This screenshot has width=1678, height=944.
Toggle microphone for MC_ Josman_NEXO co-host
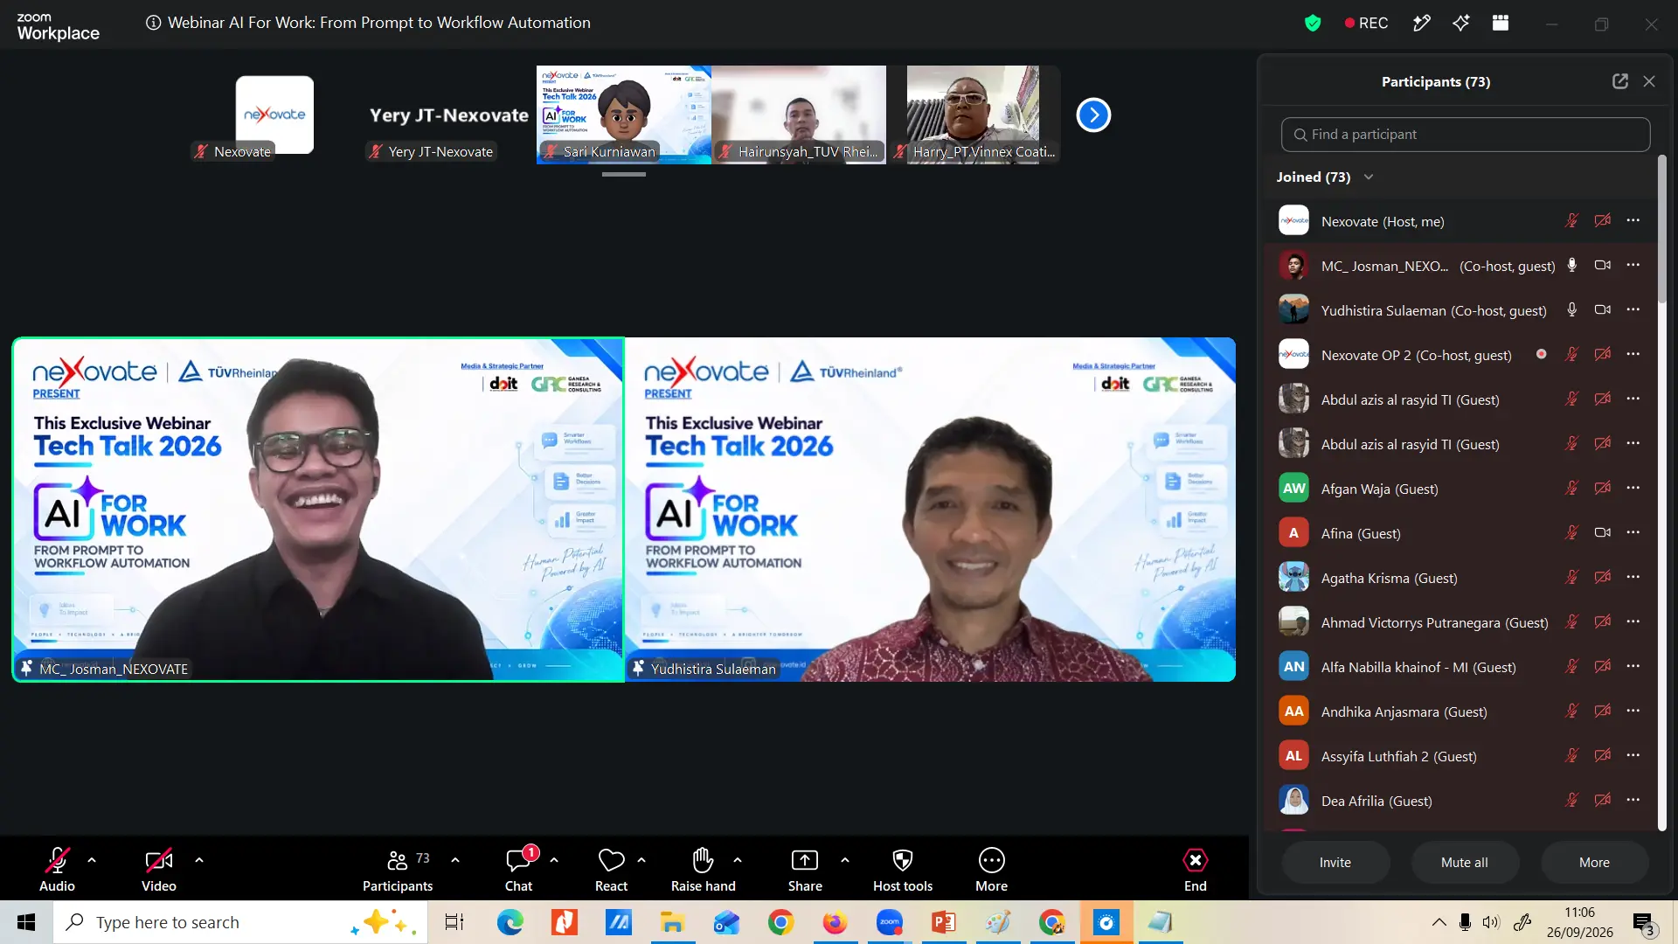click(x=1572, y=265)
